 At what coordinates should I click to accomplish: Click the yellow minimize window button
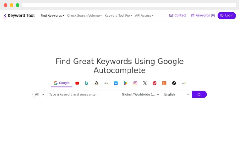coord(11,5)
